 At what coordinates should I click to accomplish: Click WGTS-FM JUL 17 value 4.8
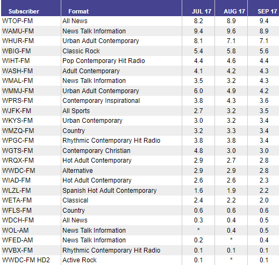tap(198, 151)
